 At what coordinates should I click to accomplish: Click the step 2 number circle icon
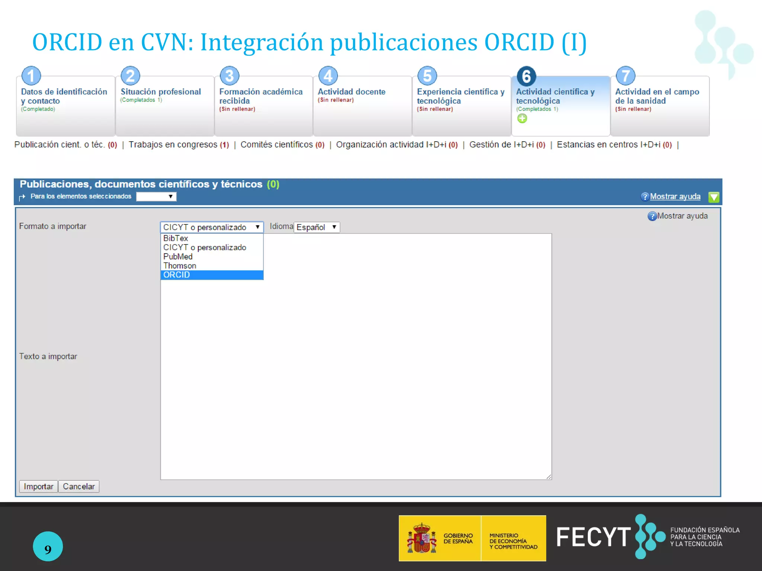point(131,76)
